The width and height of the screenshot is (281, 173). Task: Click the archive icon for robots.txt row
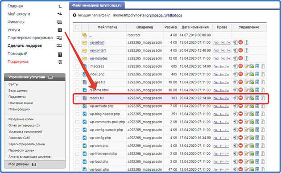click(x=263, y=98)
